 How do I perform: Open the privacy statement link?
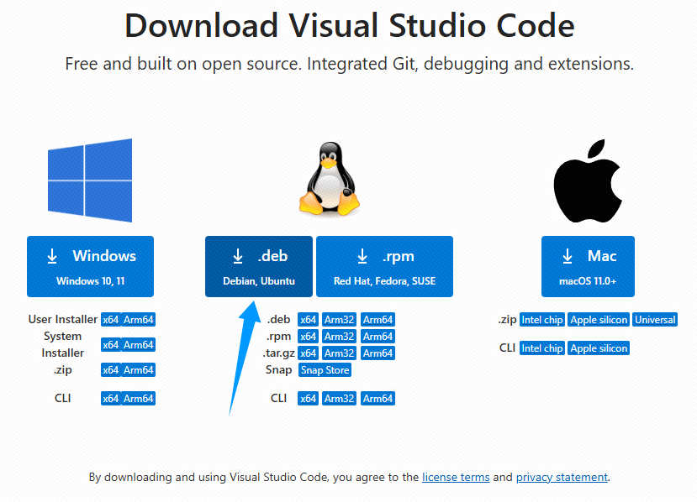coord(562,477)
